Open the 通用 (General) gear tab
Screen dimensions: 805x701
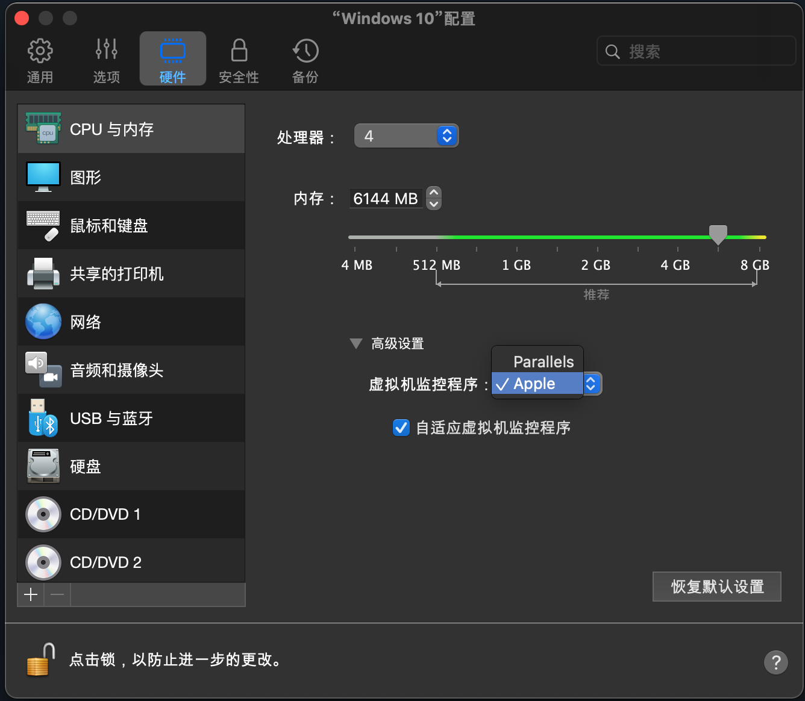tap(40, 60)
